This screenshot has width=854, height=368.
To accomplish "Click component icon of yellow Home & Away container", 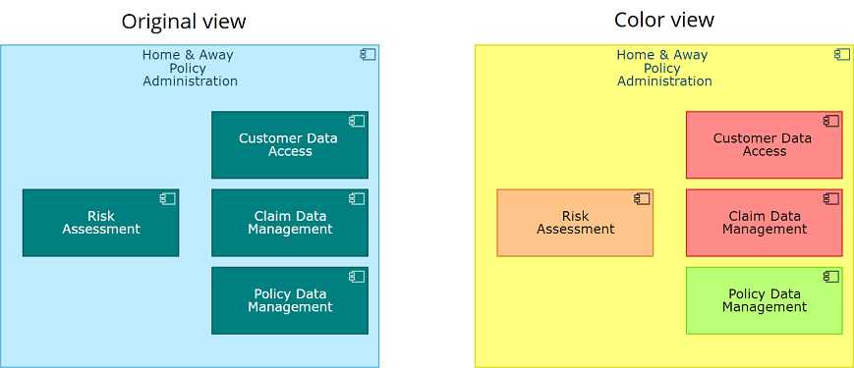I will [842, 54].
